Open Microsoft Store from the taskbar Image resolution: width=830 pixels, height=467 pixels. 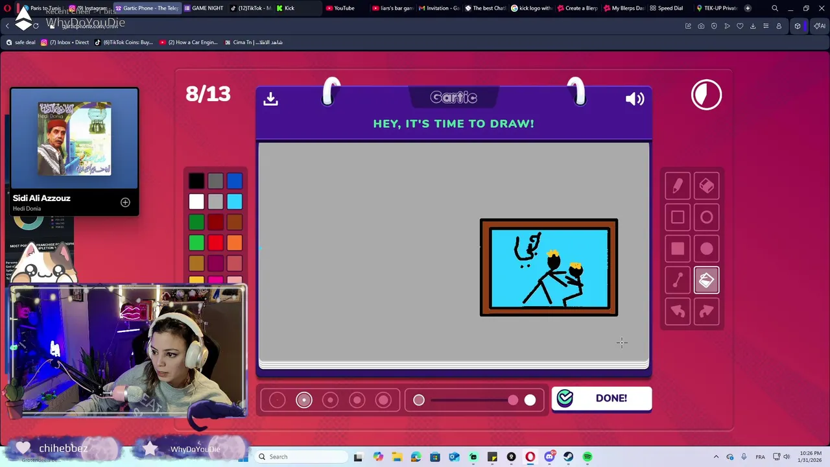(435, 457)
